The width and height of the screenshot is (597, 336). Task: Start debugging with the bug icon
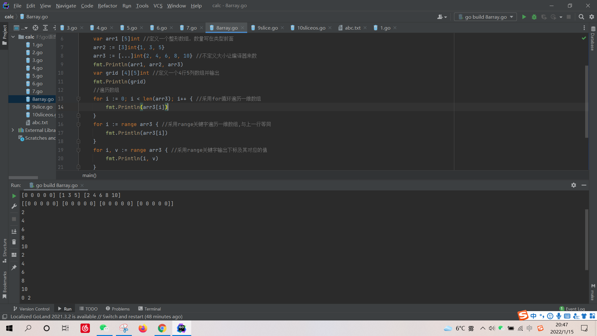click(x=535, y=17)
